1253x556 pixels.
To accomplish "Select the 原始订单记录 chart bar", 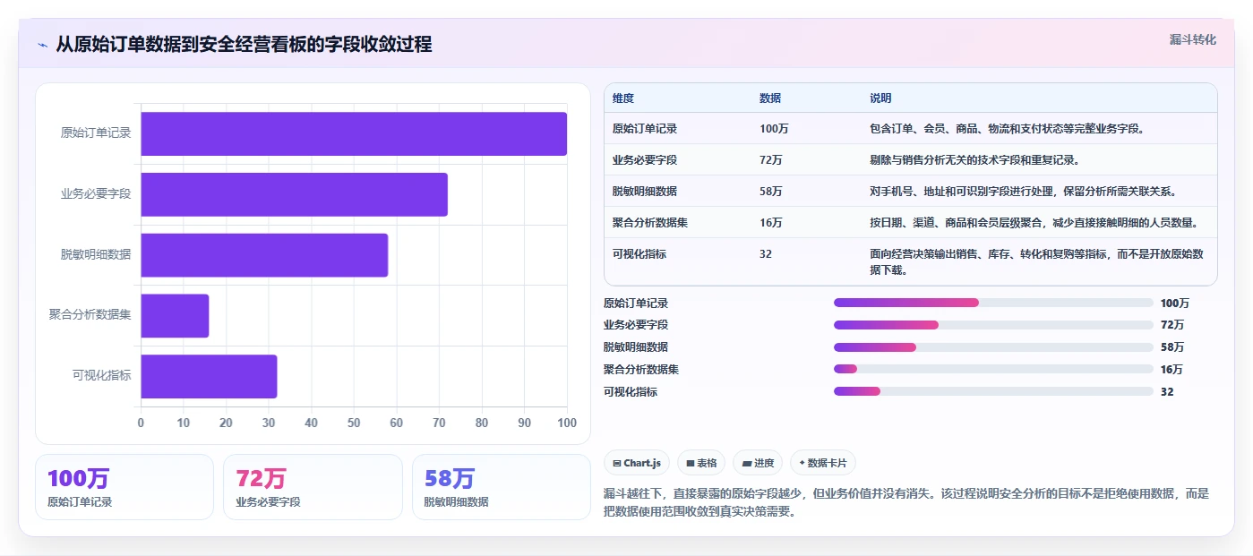I will [354, 133].
